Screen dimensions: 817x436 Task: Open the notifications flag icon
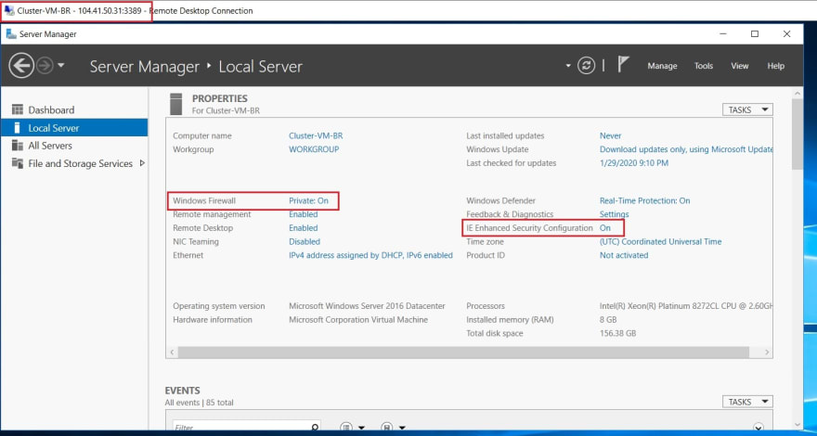(x=623, y=65)
